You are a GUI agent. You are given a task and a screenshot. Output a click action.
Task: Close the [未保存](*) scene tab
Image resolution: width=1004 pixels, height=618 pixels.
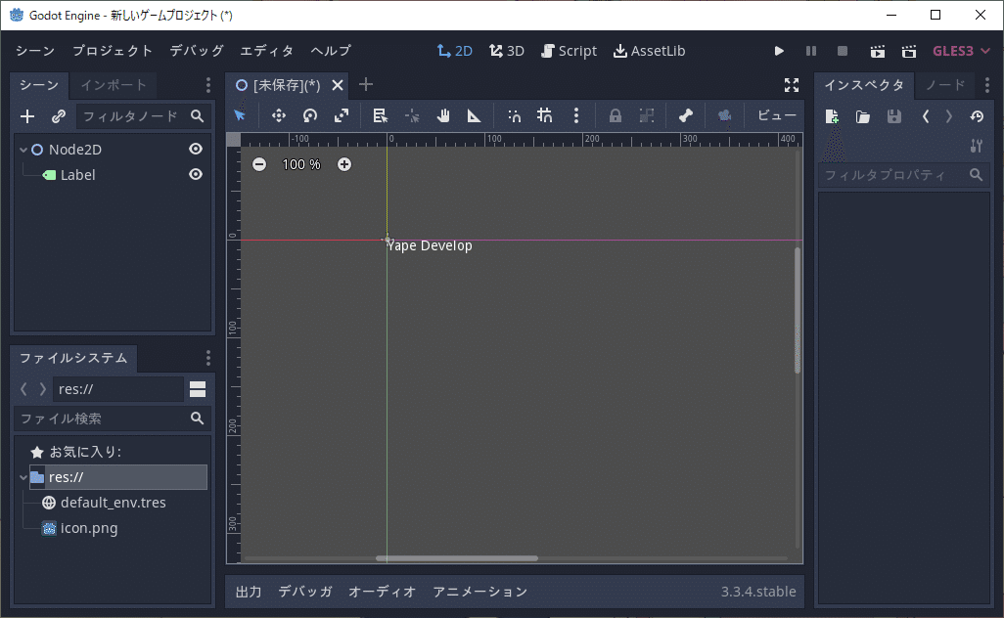338,85
